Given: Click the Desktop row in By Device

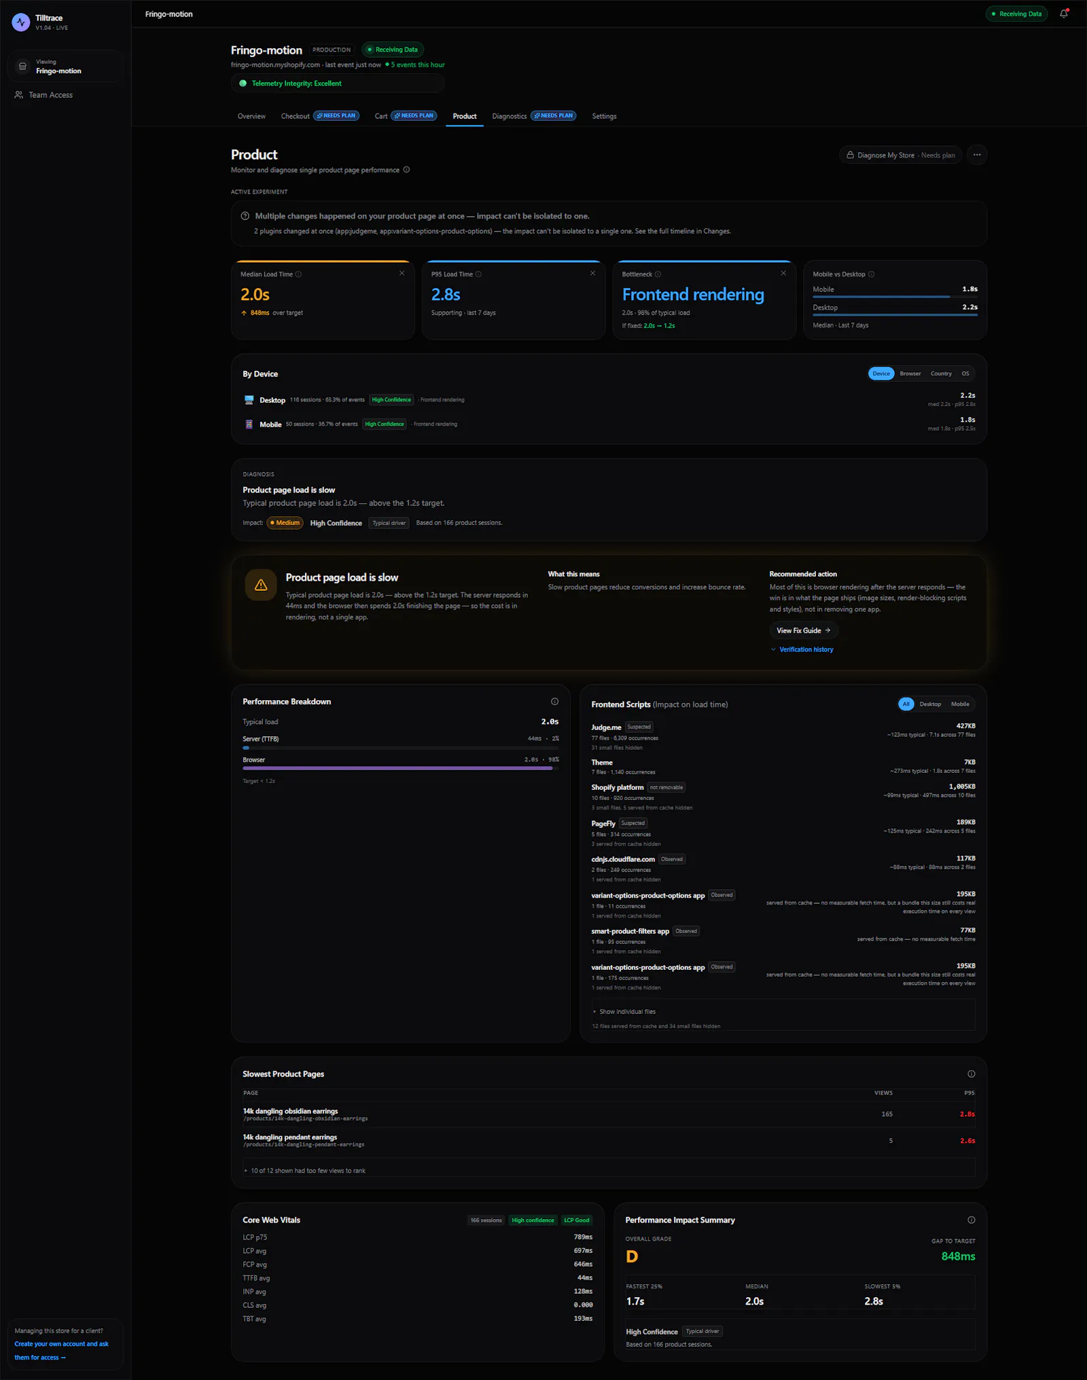Looking at the screenshot, I should (x=609, y=400).
